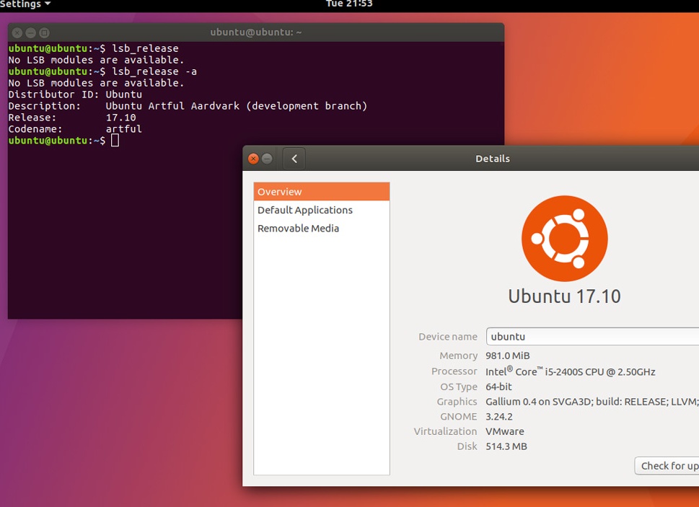Click the Artful Aardvark description line in terminal
Viewport: 699px width, 507px height.
pyautogui.click(x=188, y=106)
